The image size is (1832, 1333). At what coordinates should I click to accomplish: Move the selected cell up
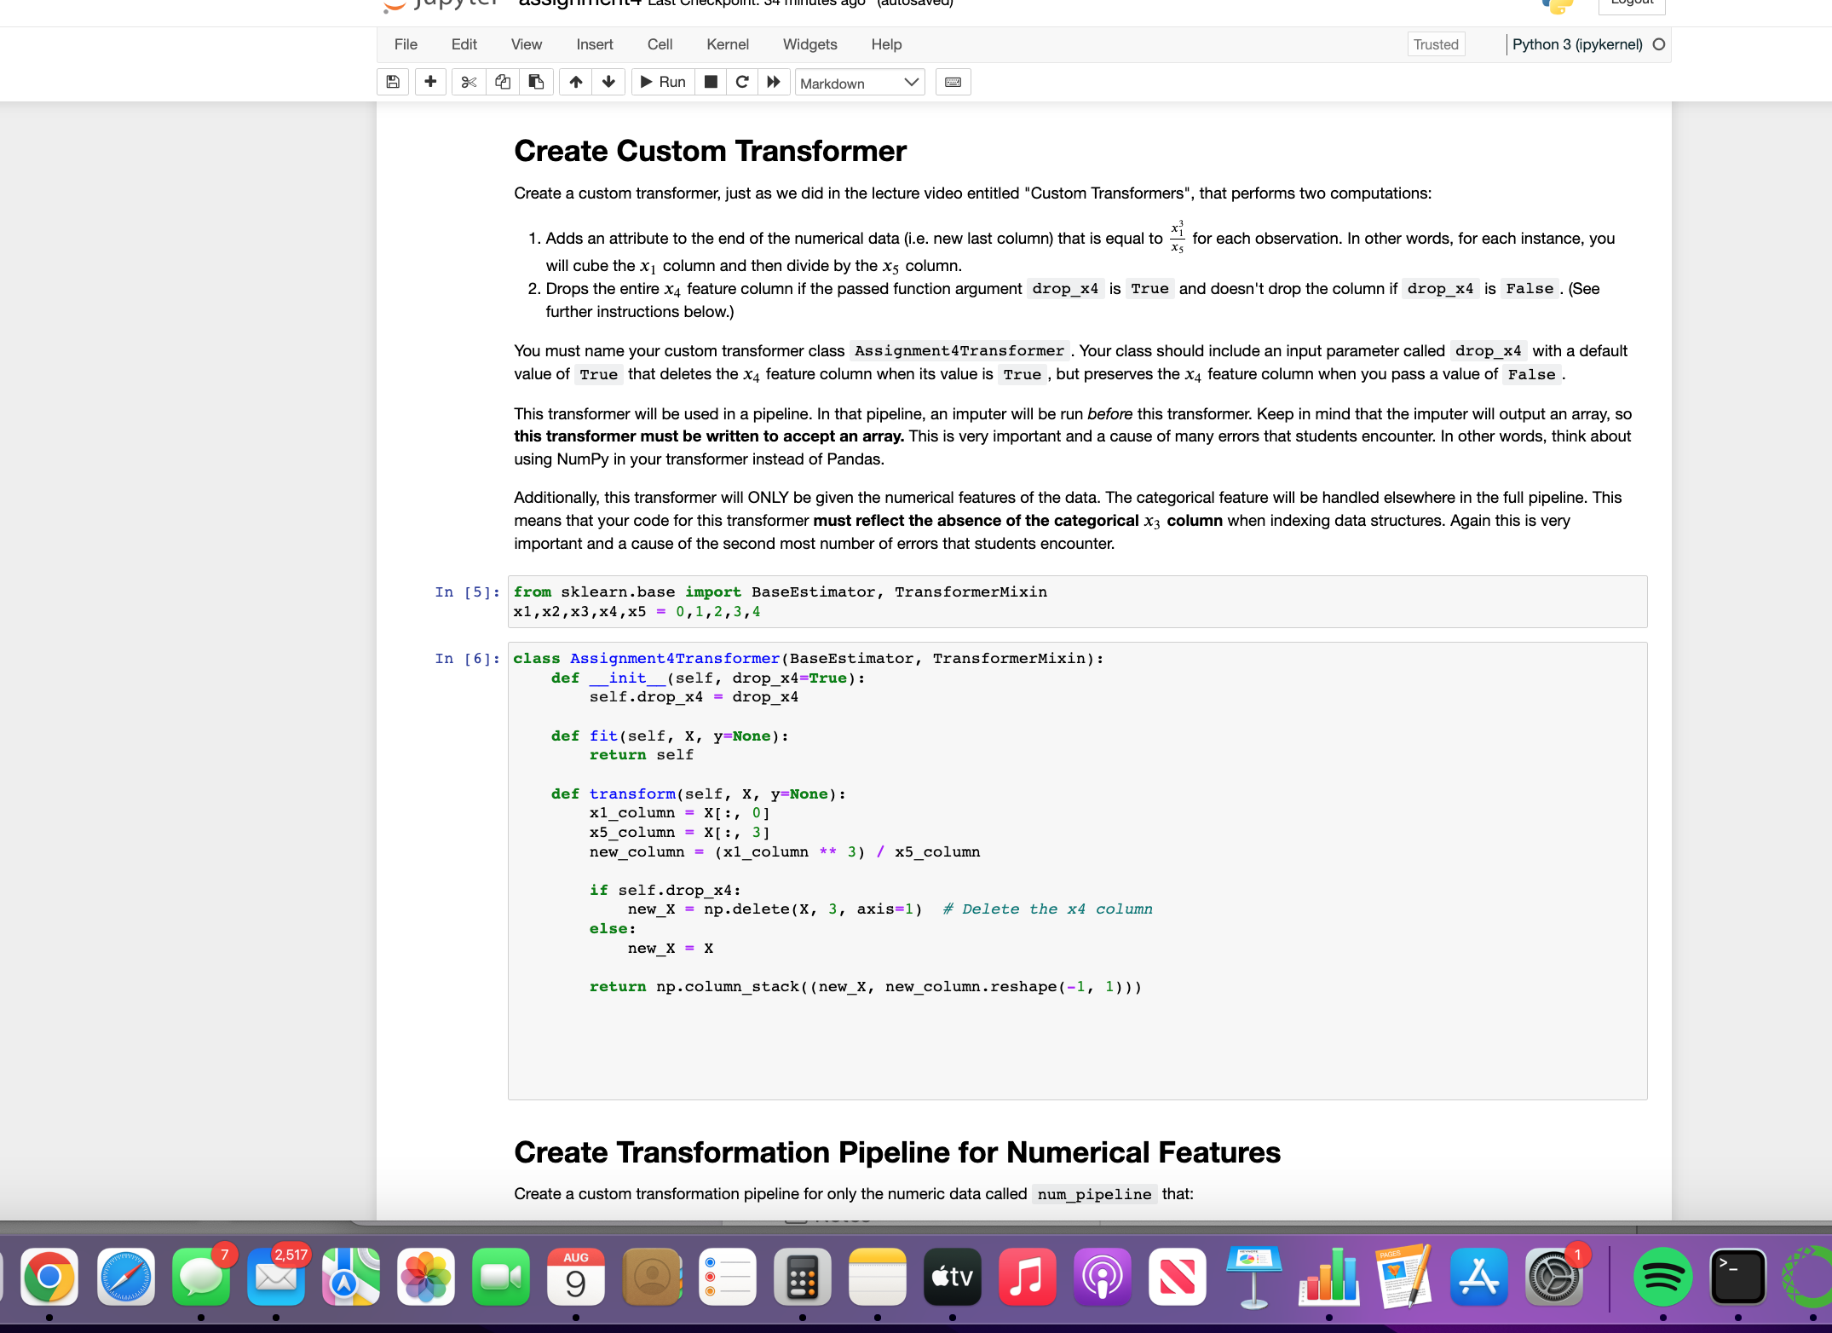click(x=575, y=82)
